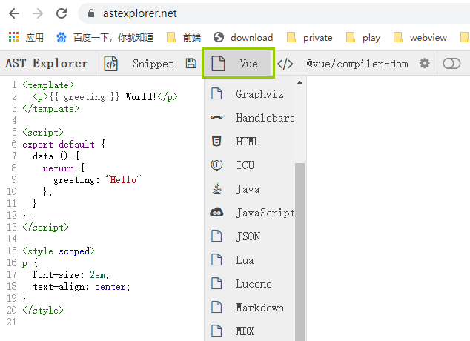
Task: Click the text-align: center line
Action: pos(82,287)
